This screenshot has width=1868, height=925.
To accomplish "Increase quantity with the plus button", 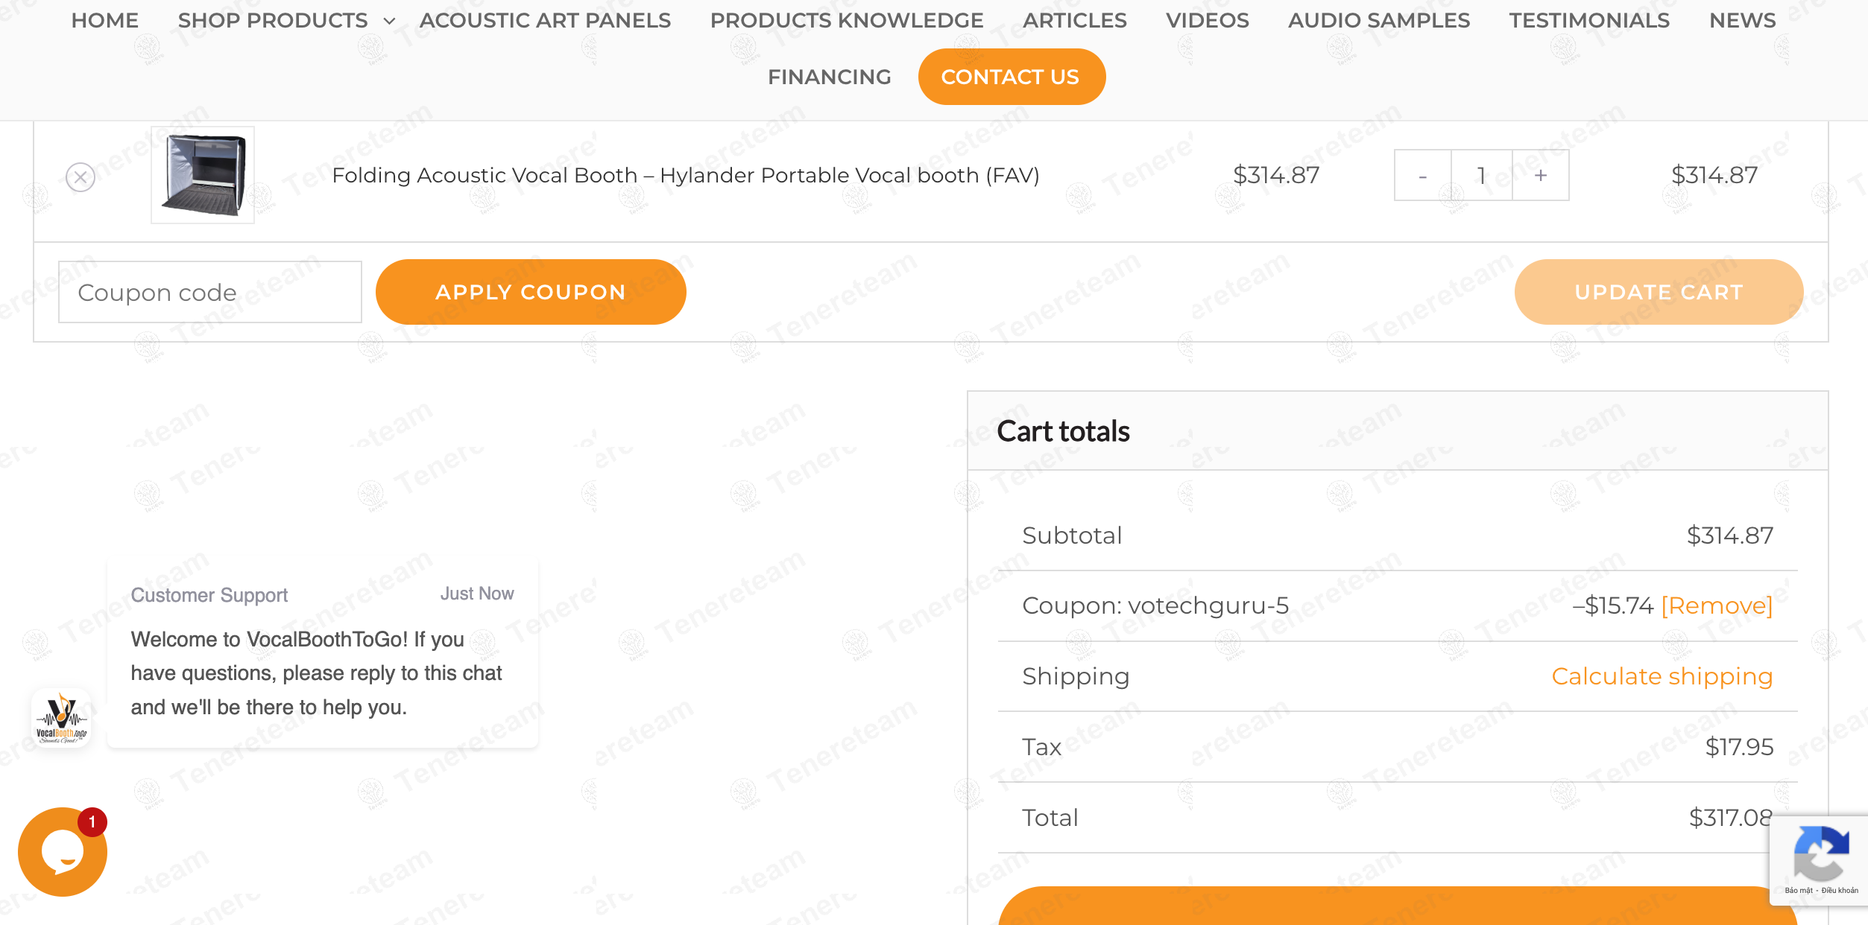I will pos(1541,175).
